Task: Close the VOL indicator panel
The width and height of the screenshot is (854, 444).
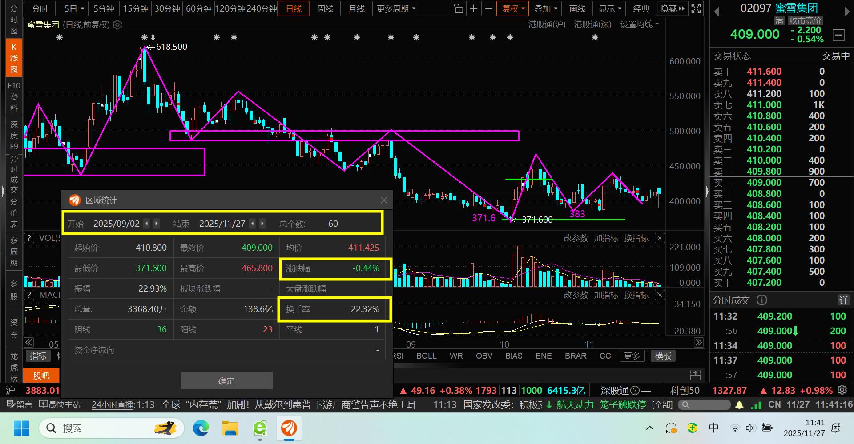Action: click(x=660, y=238)
